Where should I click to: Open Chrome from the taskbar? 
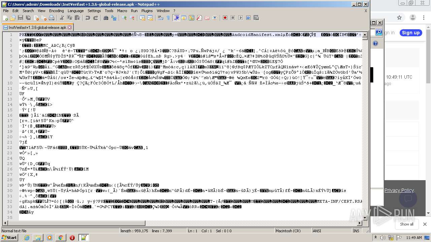pos(61,238)
